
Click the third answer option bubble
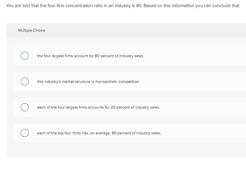point(24,107)
